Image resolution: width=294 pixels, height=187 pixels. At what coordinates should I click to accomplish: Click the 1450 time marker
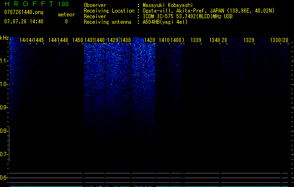point(78,40)
